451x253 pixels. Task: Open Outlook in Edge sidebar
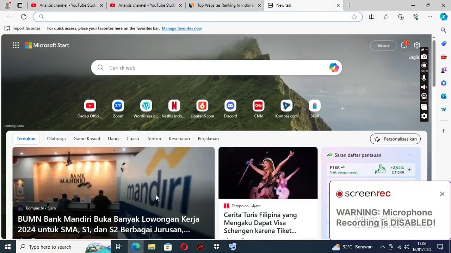[444, 96]
